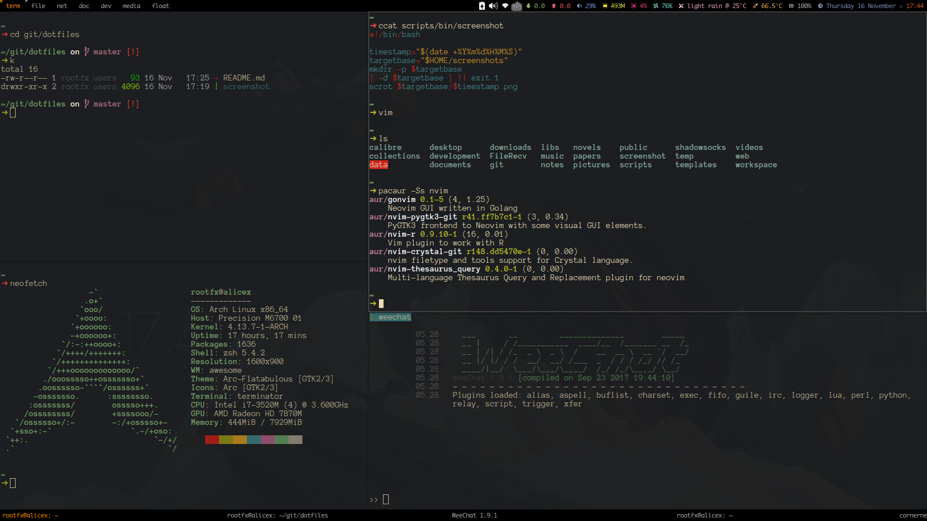The image size is (927, 521).
Task: Switch to the media workspace tag
Action: point(132,6)
